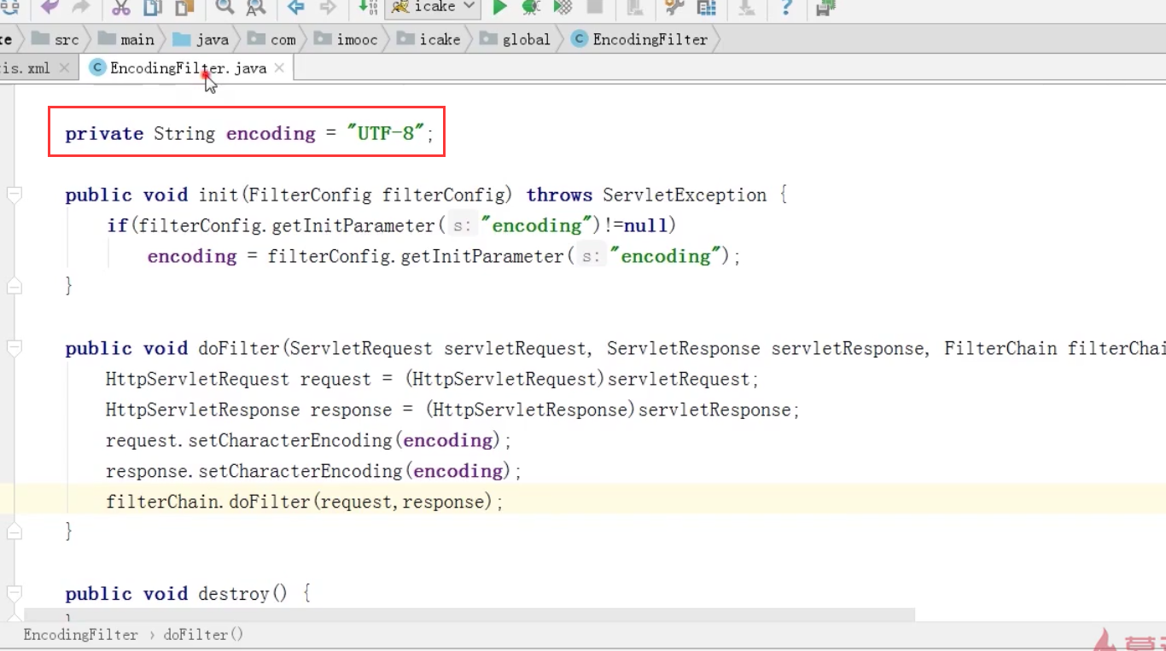Navigate forward with the right arrow
This screenshot has height=651, width=1166.
[x=327, y=8]
